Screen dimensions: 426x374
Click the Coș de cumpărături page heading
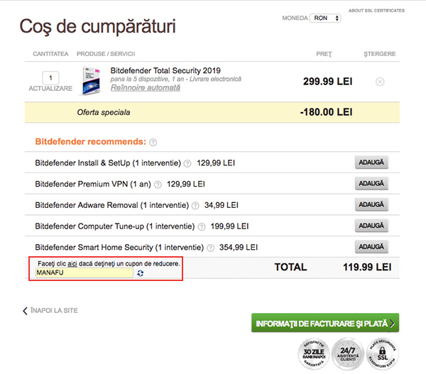[98, 27]
